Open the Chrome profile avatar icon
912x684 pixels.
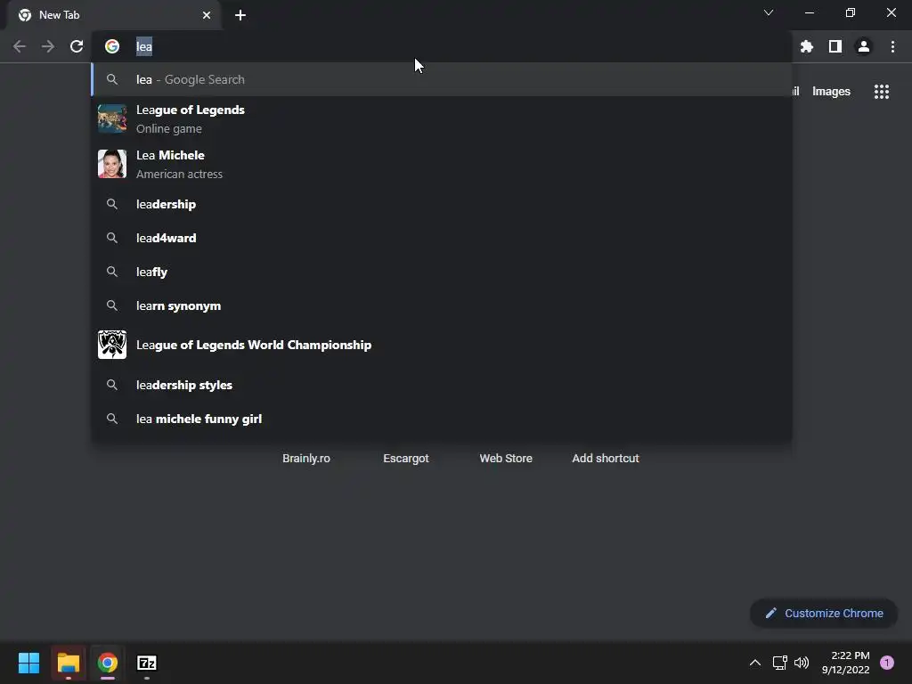pos(864,46)
